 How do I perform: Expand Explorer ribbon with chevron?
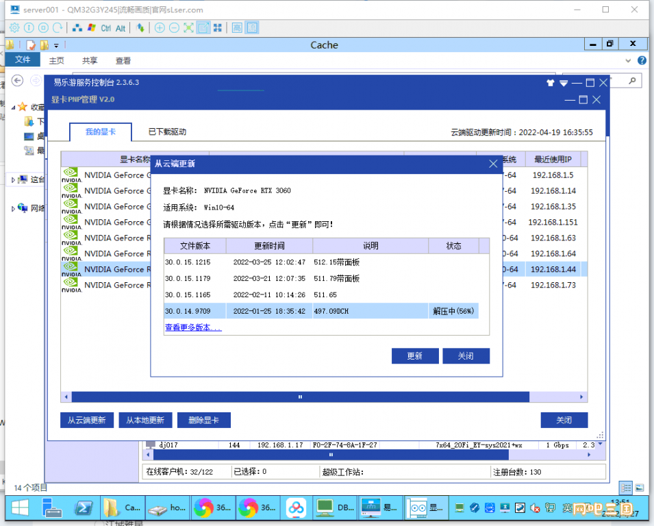[x=628, y=61]
